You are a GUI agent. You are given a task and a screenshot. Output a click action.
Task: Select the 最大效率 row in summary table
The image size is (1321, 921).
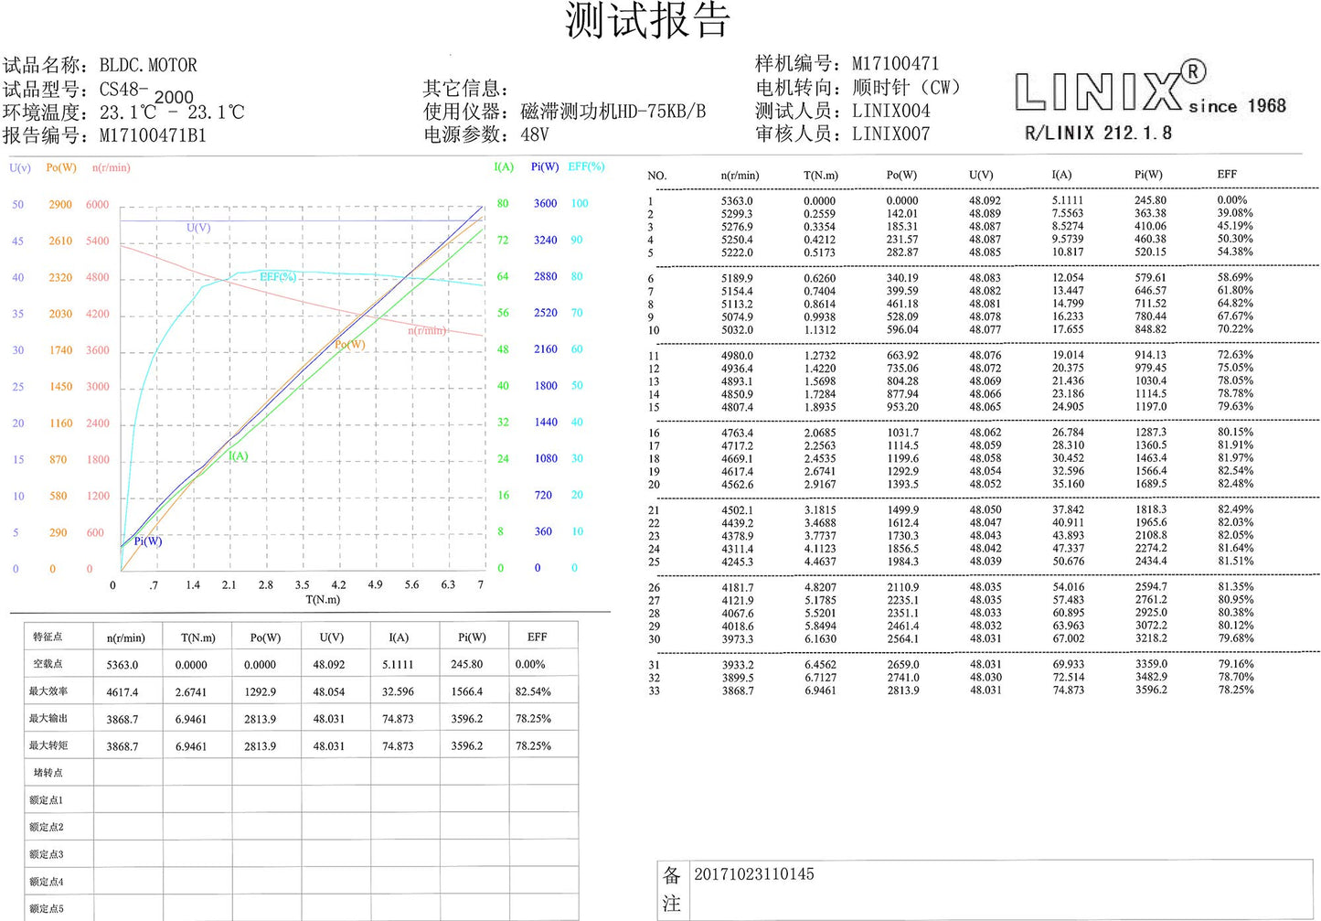click(302, 691)
